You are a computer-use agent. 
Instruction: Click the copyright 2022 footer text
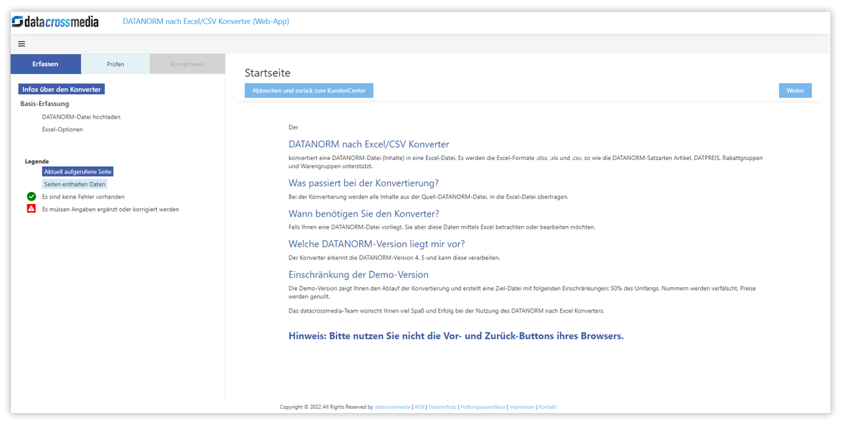tap(326, 407)
